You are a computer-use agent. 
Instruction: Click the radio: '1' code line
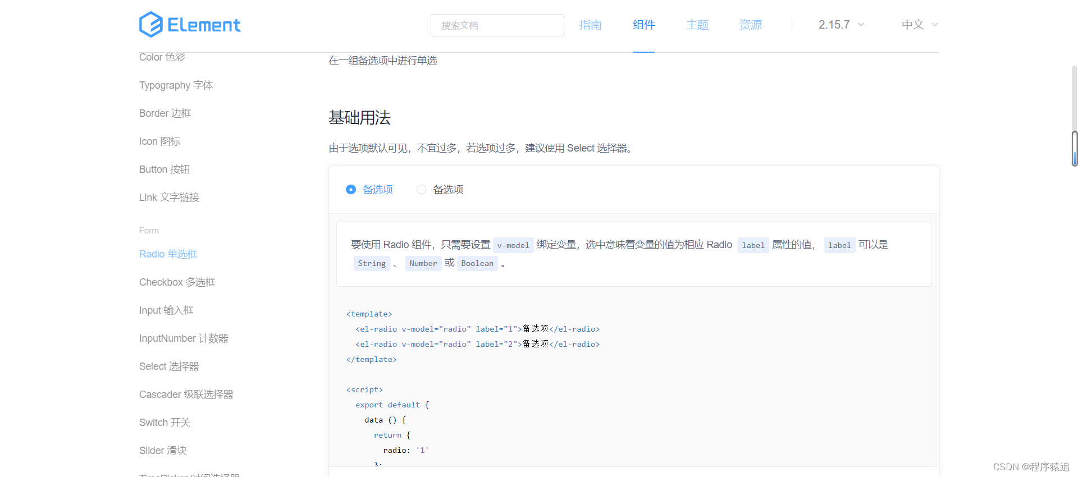(x=406, y=450)
